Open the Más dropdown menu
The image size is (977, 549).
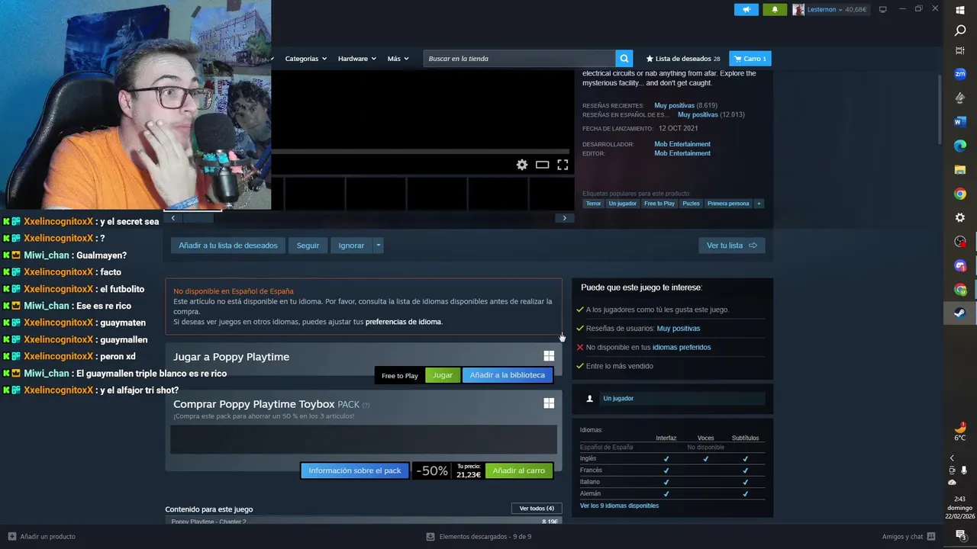tap(398, 59)
